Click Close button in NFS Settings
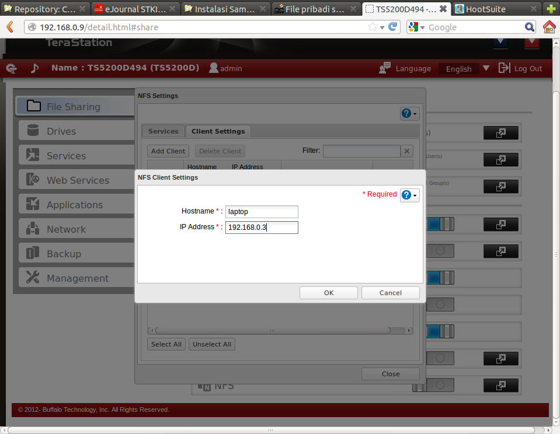 click(390, 374)
